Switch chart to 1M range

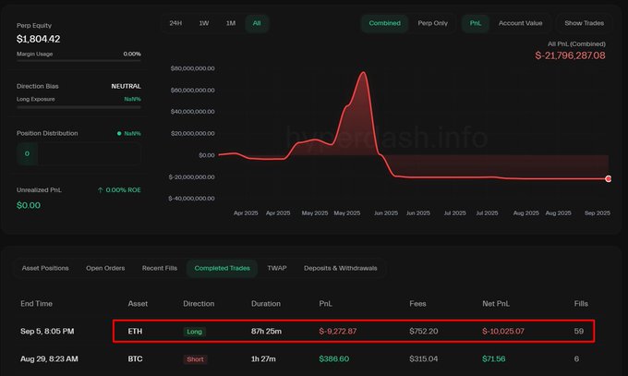231,23
